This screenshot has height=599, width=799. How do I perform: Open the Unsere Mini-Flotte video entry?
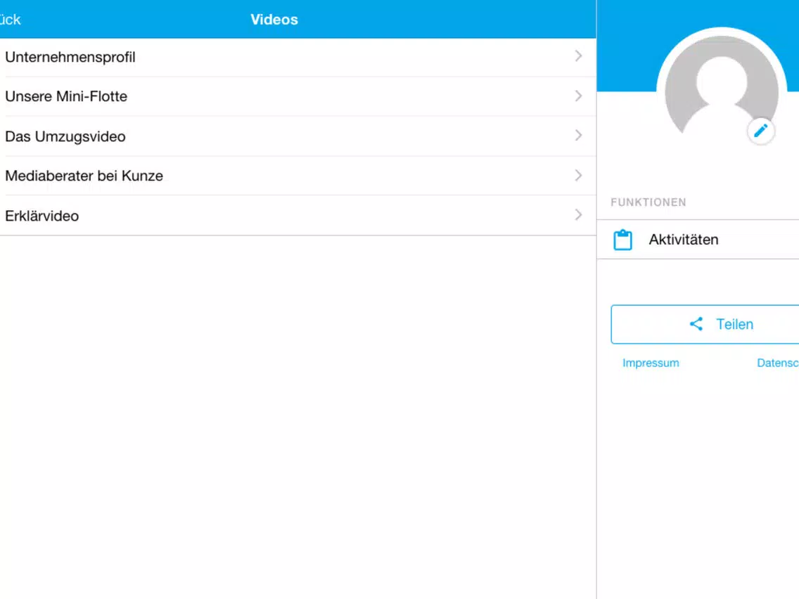298,96
